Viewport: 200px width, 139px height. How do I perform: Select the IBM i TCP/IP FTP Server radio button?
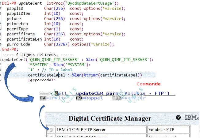(51, 130)
